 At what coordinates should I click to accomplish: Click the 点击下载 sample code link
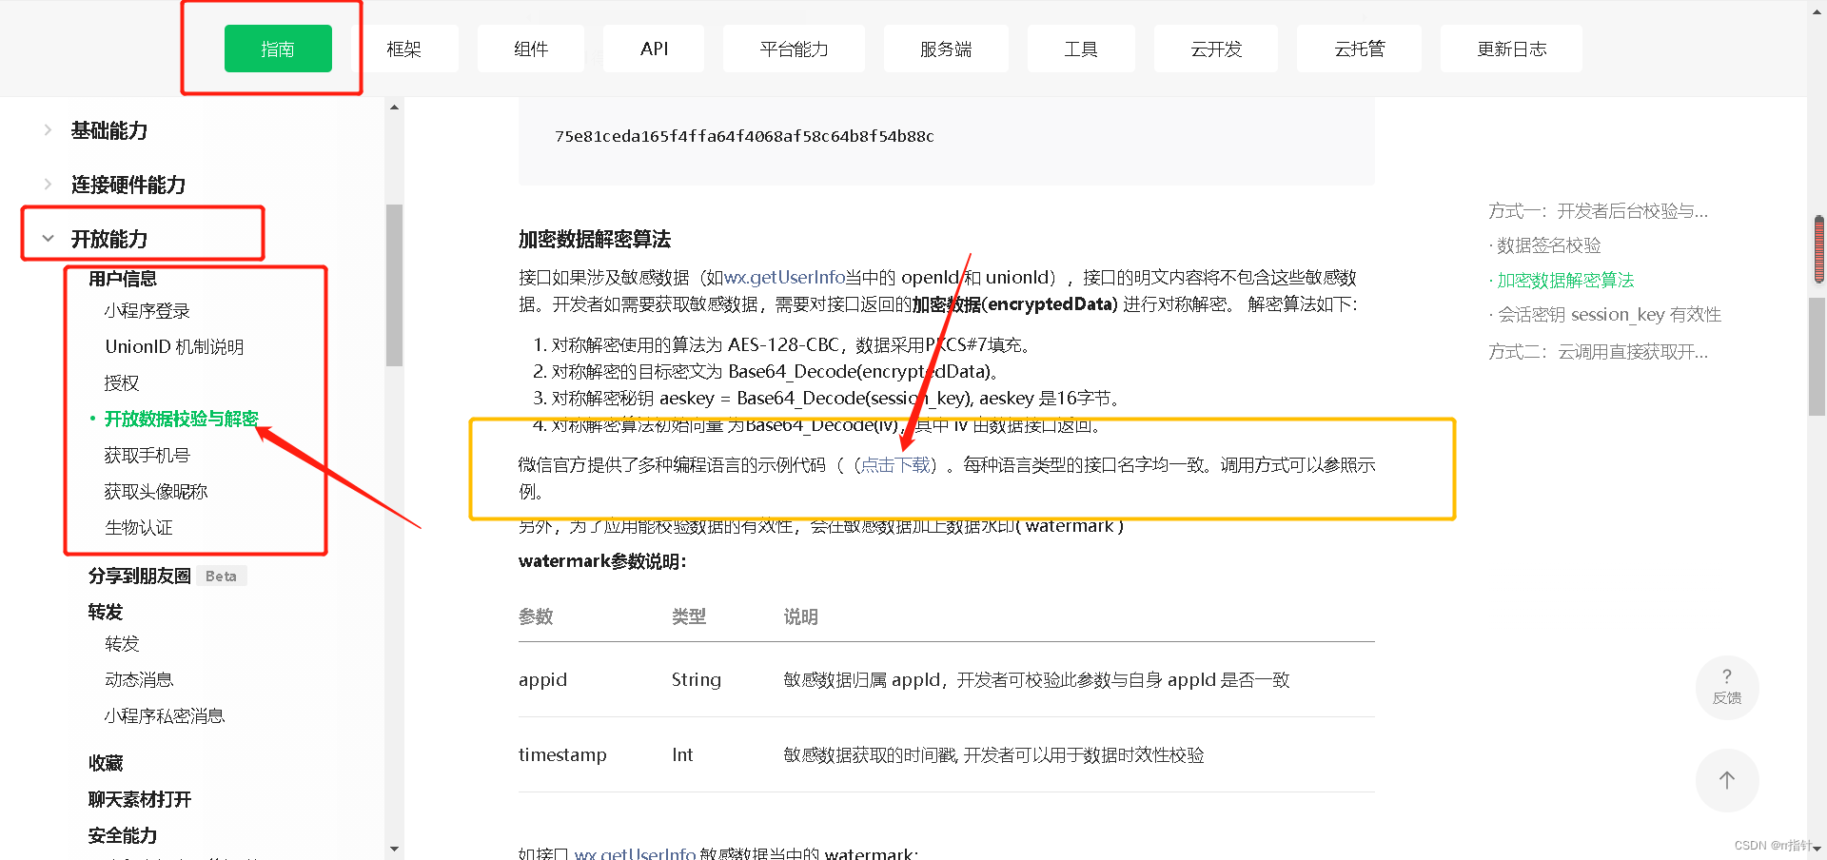pos(895,465)
